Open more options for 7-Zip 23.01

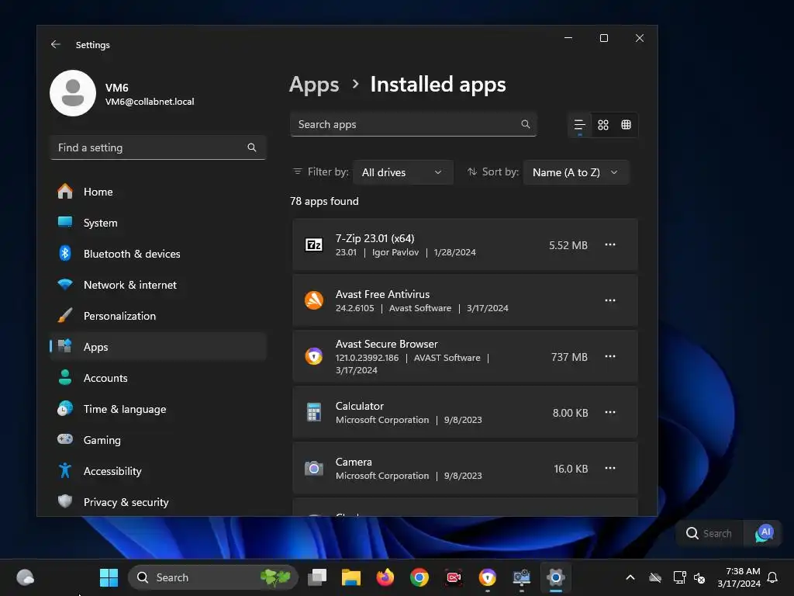[x=610, y=244]
